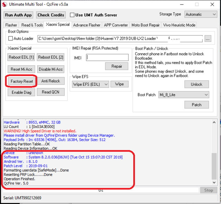Click the 'LU Count' log line

click(29, 127)
